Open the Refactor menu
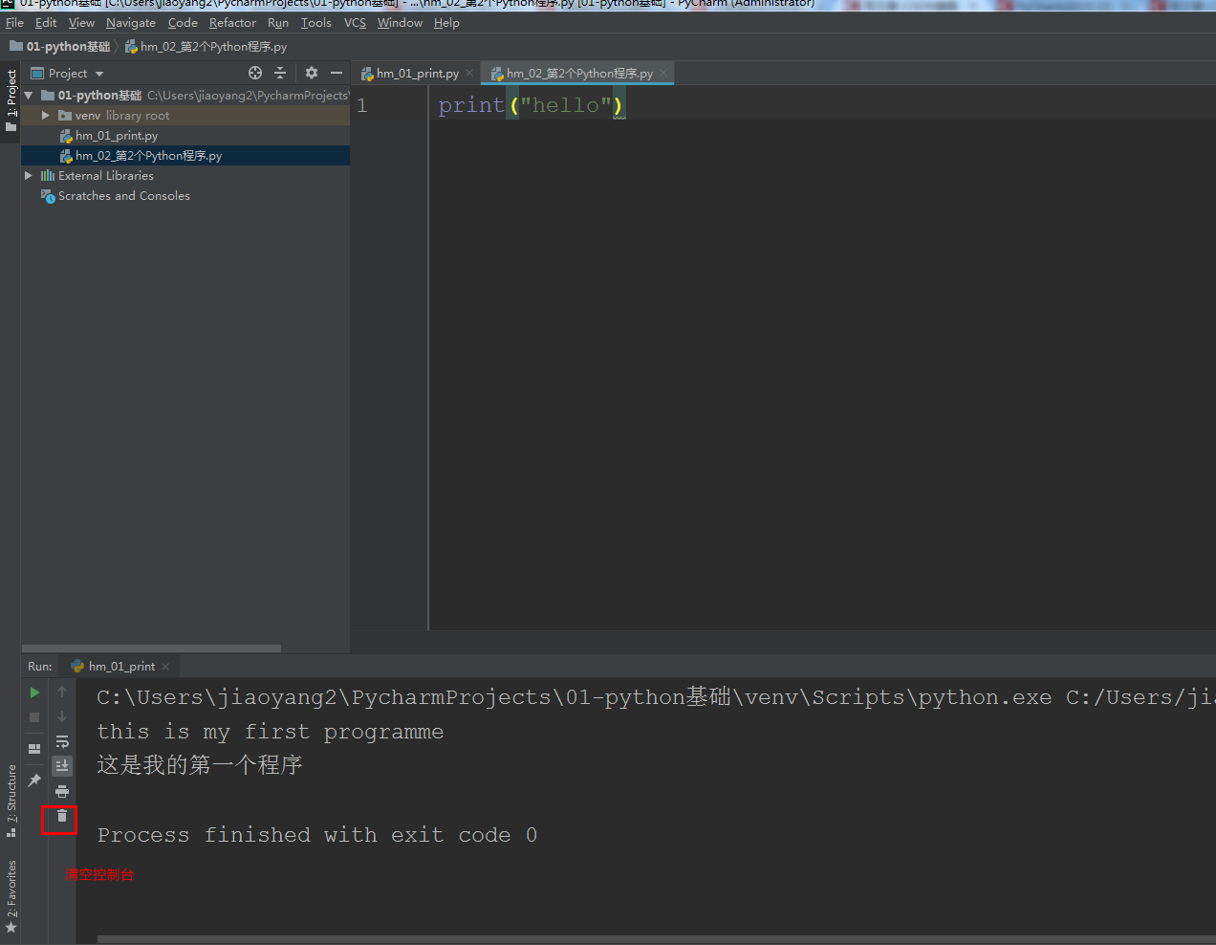This screenshot has height=945, width=1216. tap(232, 22)
